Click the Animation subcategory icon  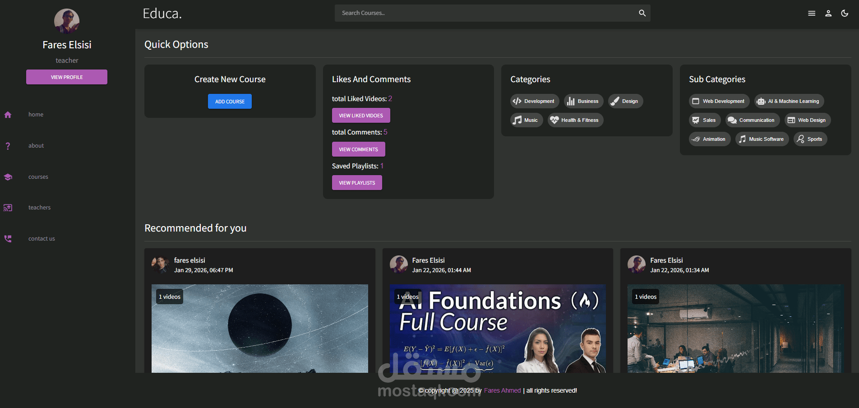(x=696, y=139)
